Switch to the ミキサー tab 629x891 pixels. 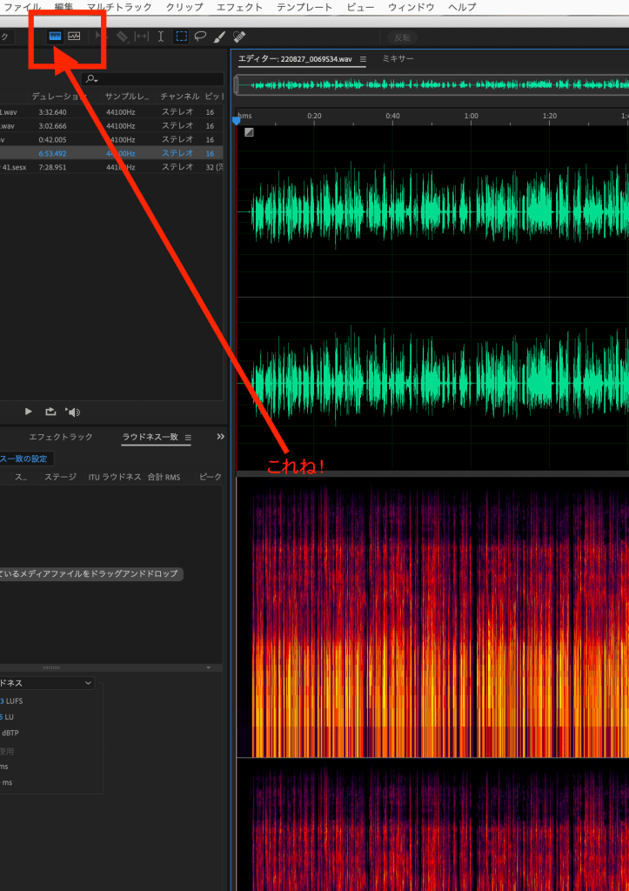398,59
